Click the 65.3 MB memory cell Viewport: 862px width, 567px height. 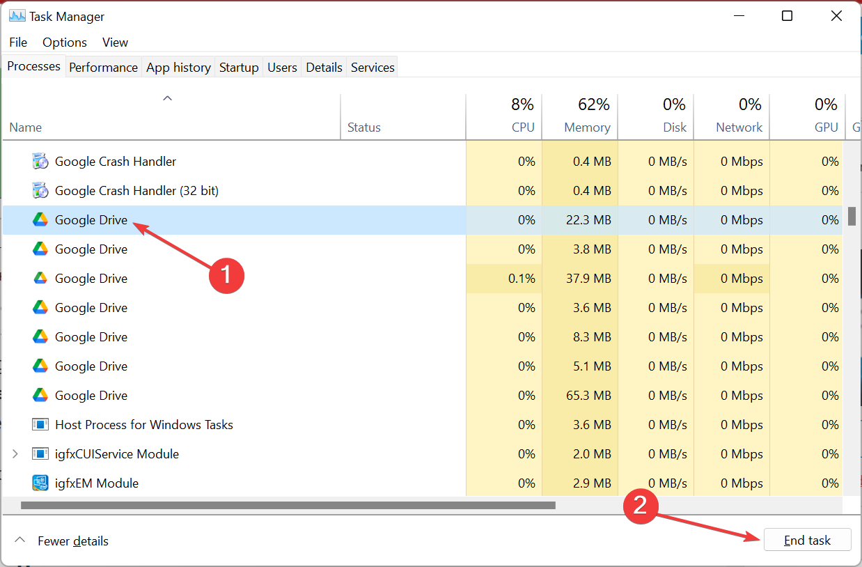579,396
